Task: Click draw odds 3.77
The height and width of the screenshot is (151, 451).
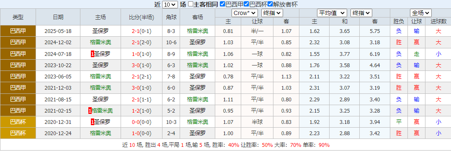Action: coord(345,54)
